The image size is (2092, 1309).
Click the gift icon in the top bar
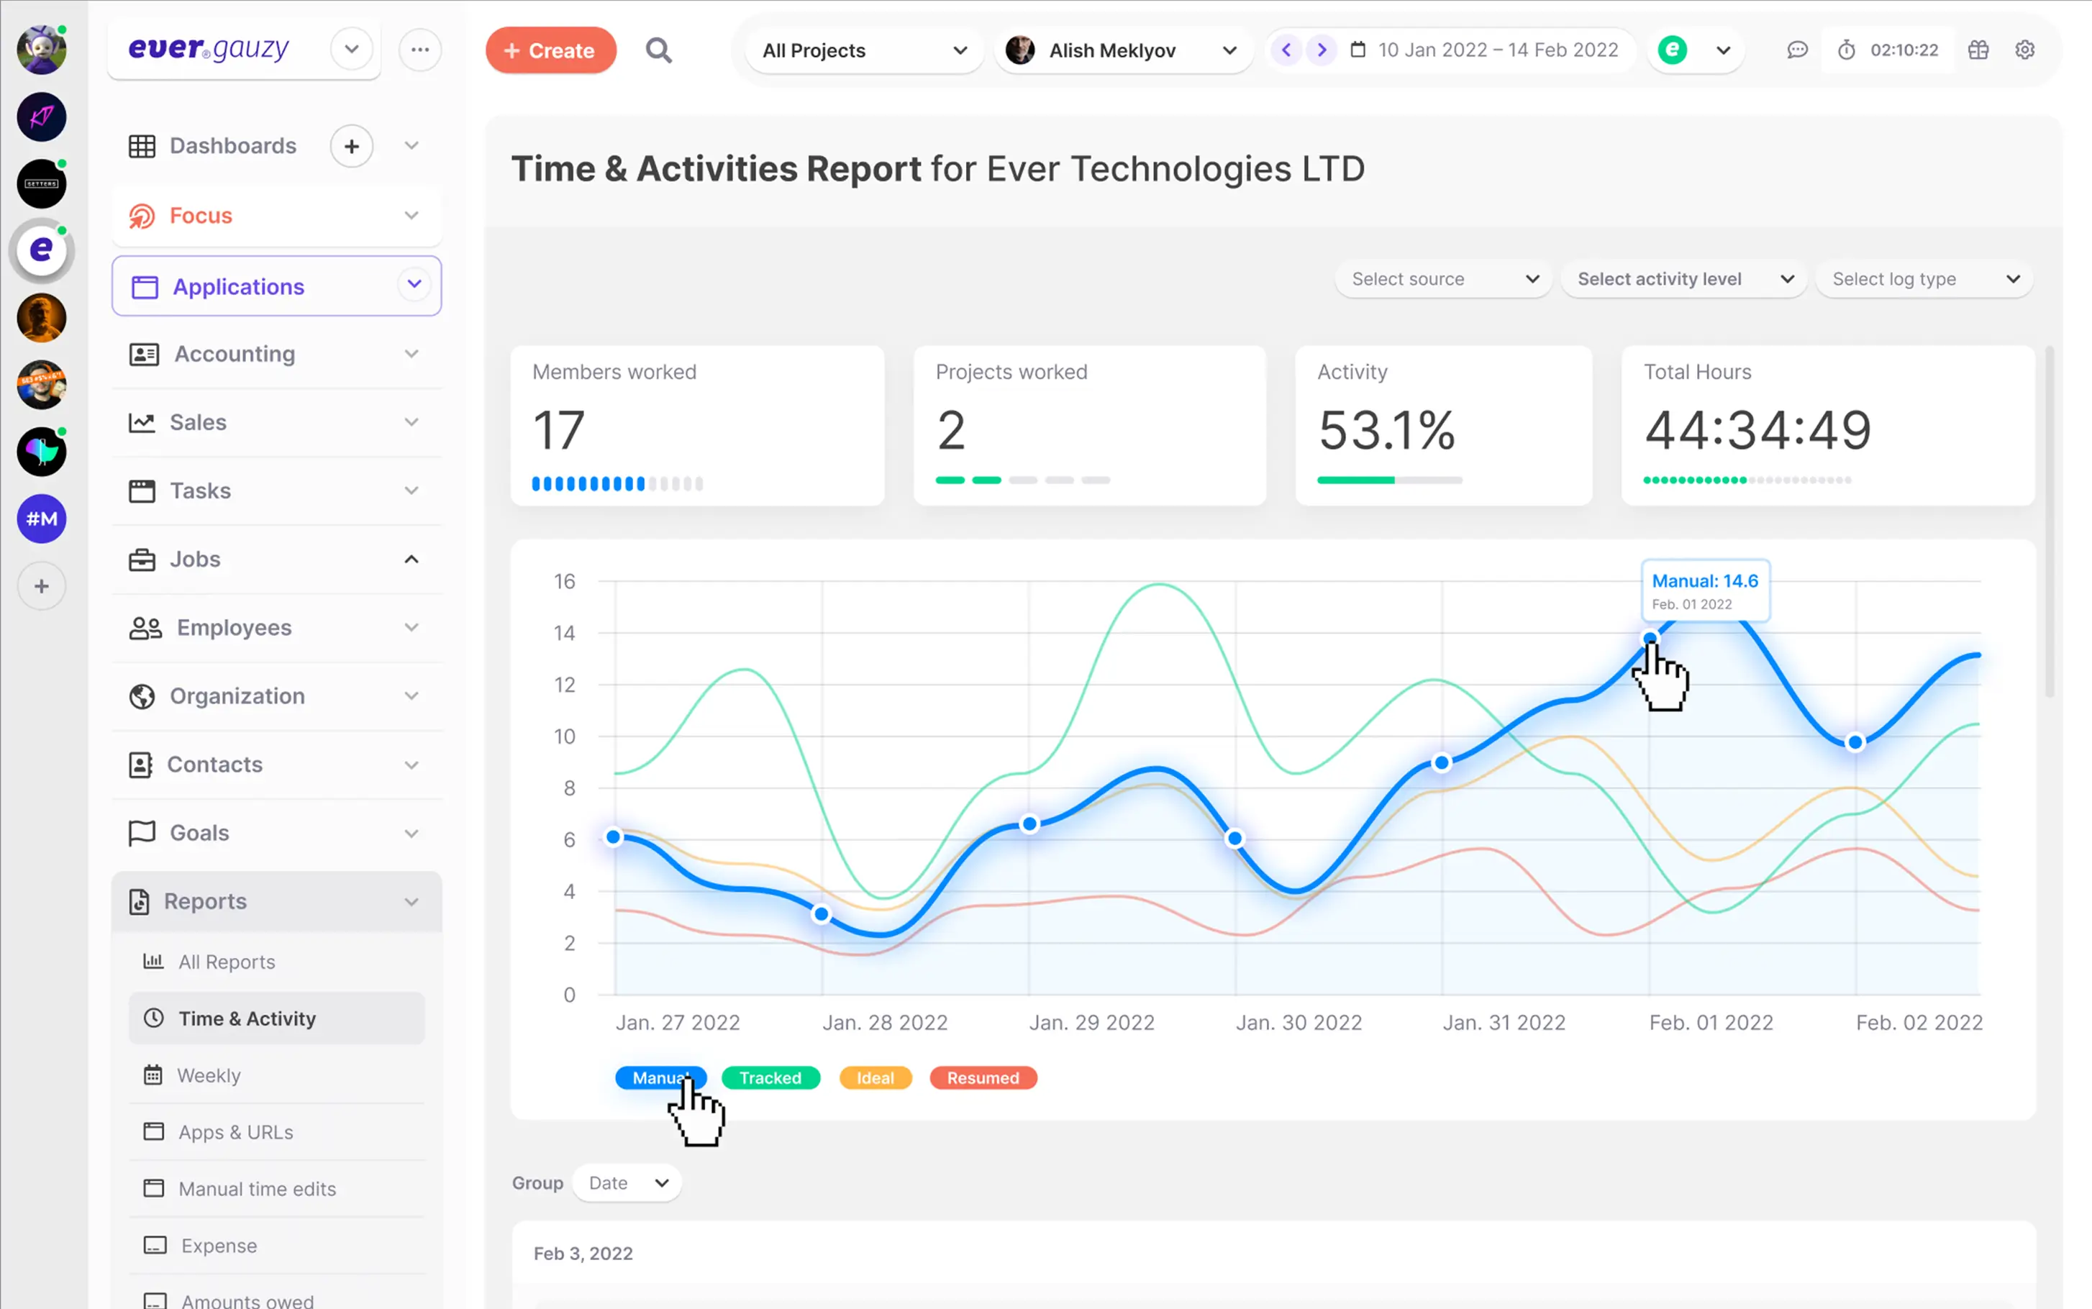pos(1978,50)
